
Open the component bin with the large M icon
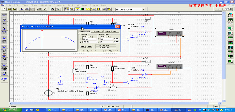click(x=4, y=60)
